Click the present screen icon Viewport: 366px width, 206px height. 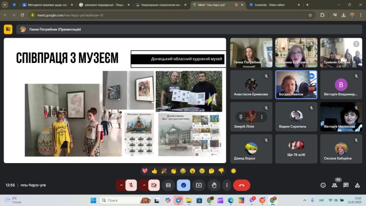199,185
